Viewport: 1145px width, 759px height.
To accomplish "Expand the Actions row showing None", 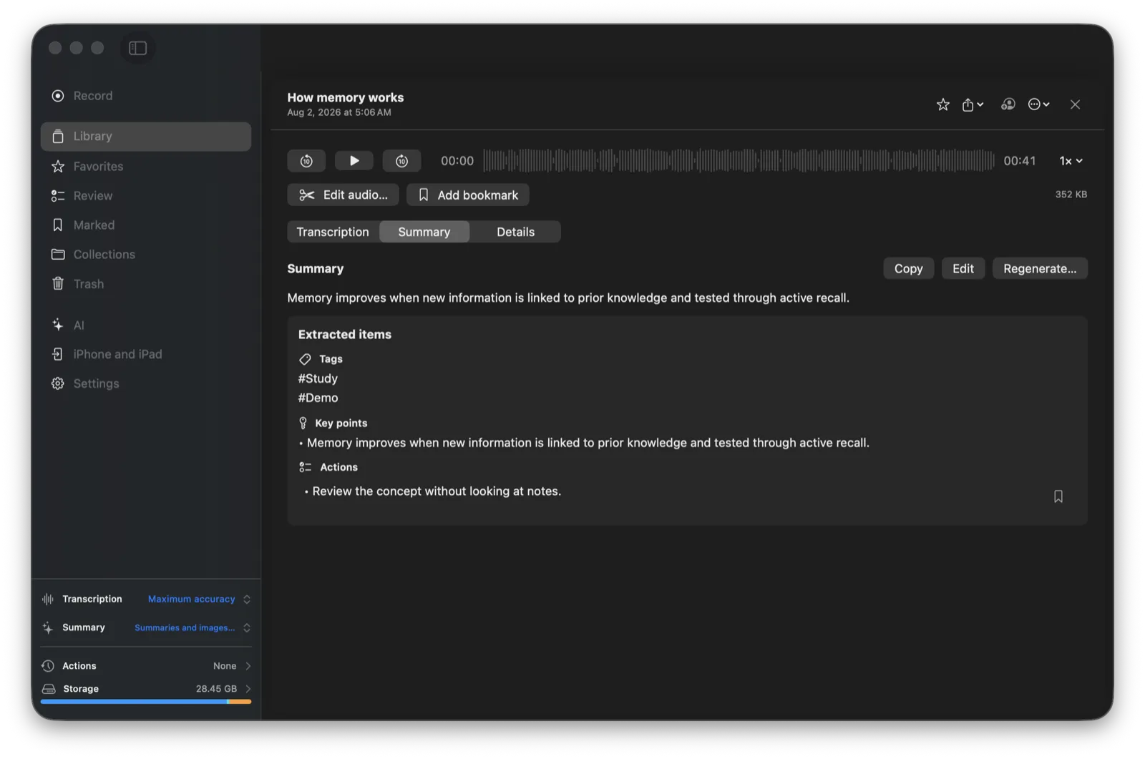I will pyautogui.click(x=146, y=666).
